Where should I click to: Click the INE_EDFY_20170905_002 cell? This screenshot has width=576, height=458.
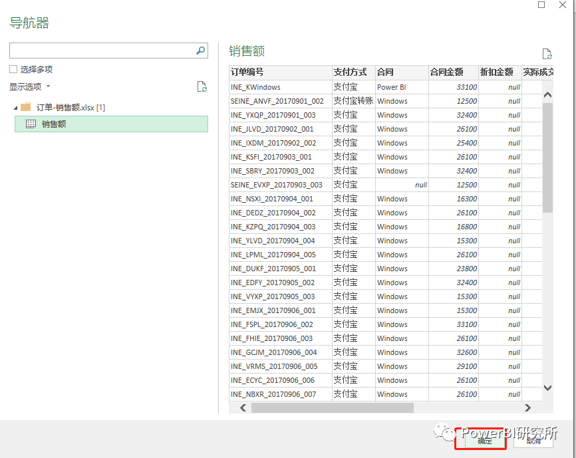(280, 283)
